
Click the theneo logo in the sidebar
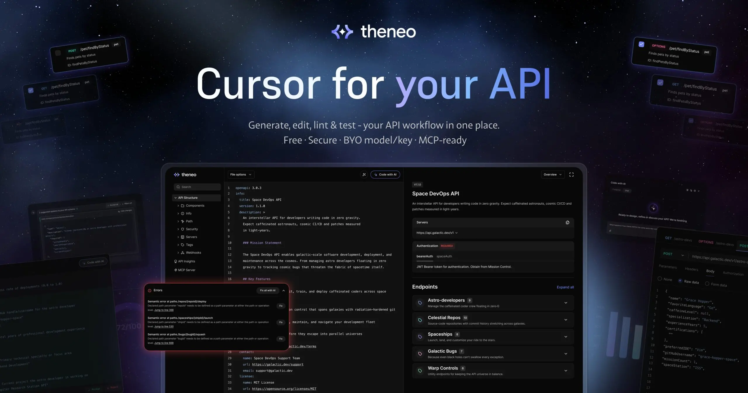pyautogui.click(x=185, y=175)
